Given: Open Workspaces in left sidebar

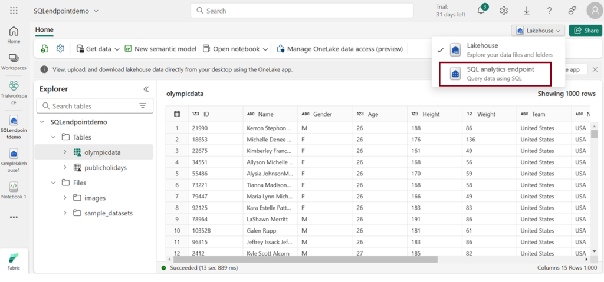Looking at the screenshot, I should click(x=14, y=62).
